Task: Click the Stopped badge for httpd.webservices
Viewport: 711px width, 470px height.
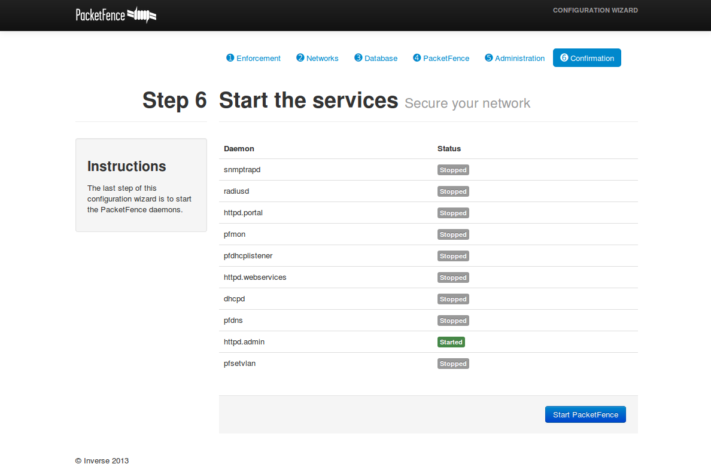Action: (x=453, y=277)
